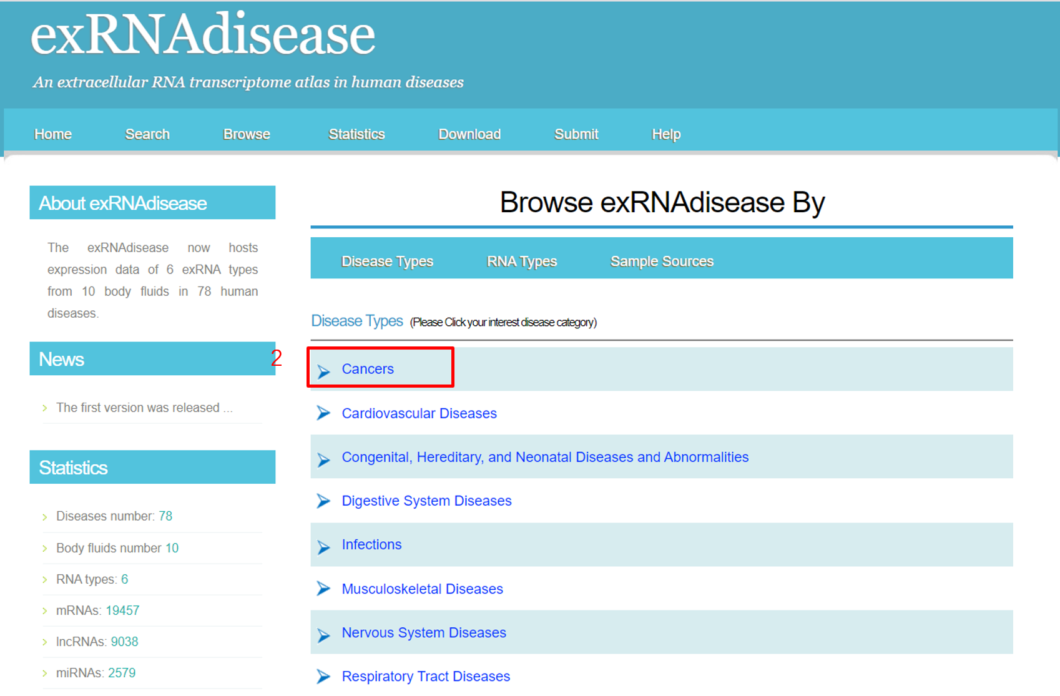
Task: Click arrow icon next to Digestive System Diseases
Action: click(323, 501)
